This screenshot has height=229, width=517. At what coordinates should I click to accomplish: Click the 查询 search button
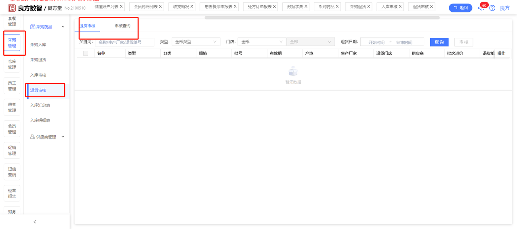click(439, 42)
